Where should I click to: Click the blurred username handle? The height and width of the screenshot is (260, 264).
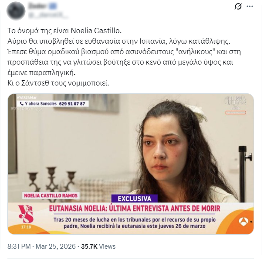[x=48, y=15]
